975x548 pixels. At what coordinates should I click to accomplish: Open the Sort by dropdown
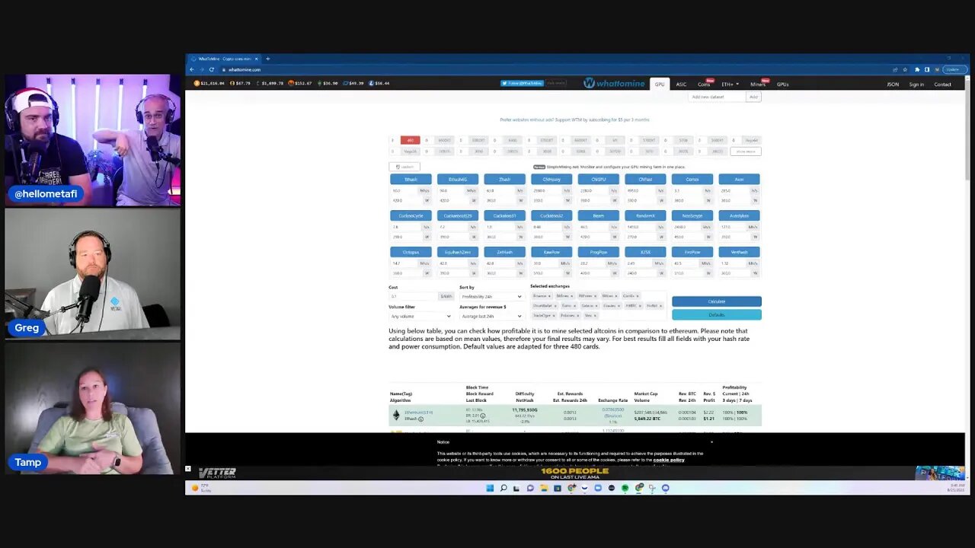pos(491,296)
